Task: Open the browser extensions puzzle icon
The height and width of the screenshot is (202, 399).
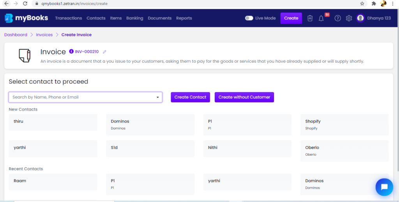Action: click(374, 4)
